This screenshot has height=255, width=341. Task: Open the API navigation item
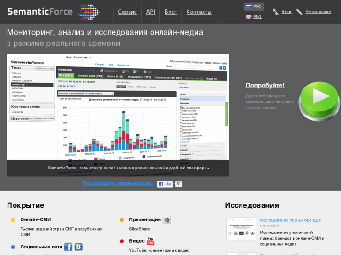coord(151,12)
